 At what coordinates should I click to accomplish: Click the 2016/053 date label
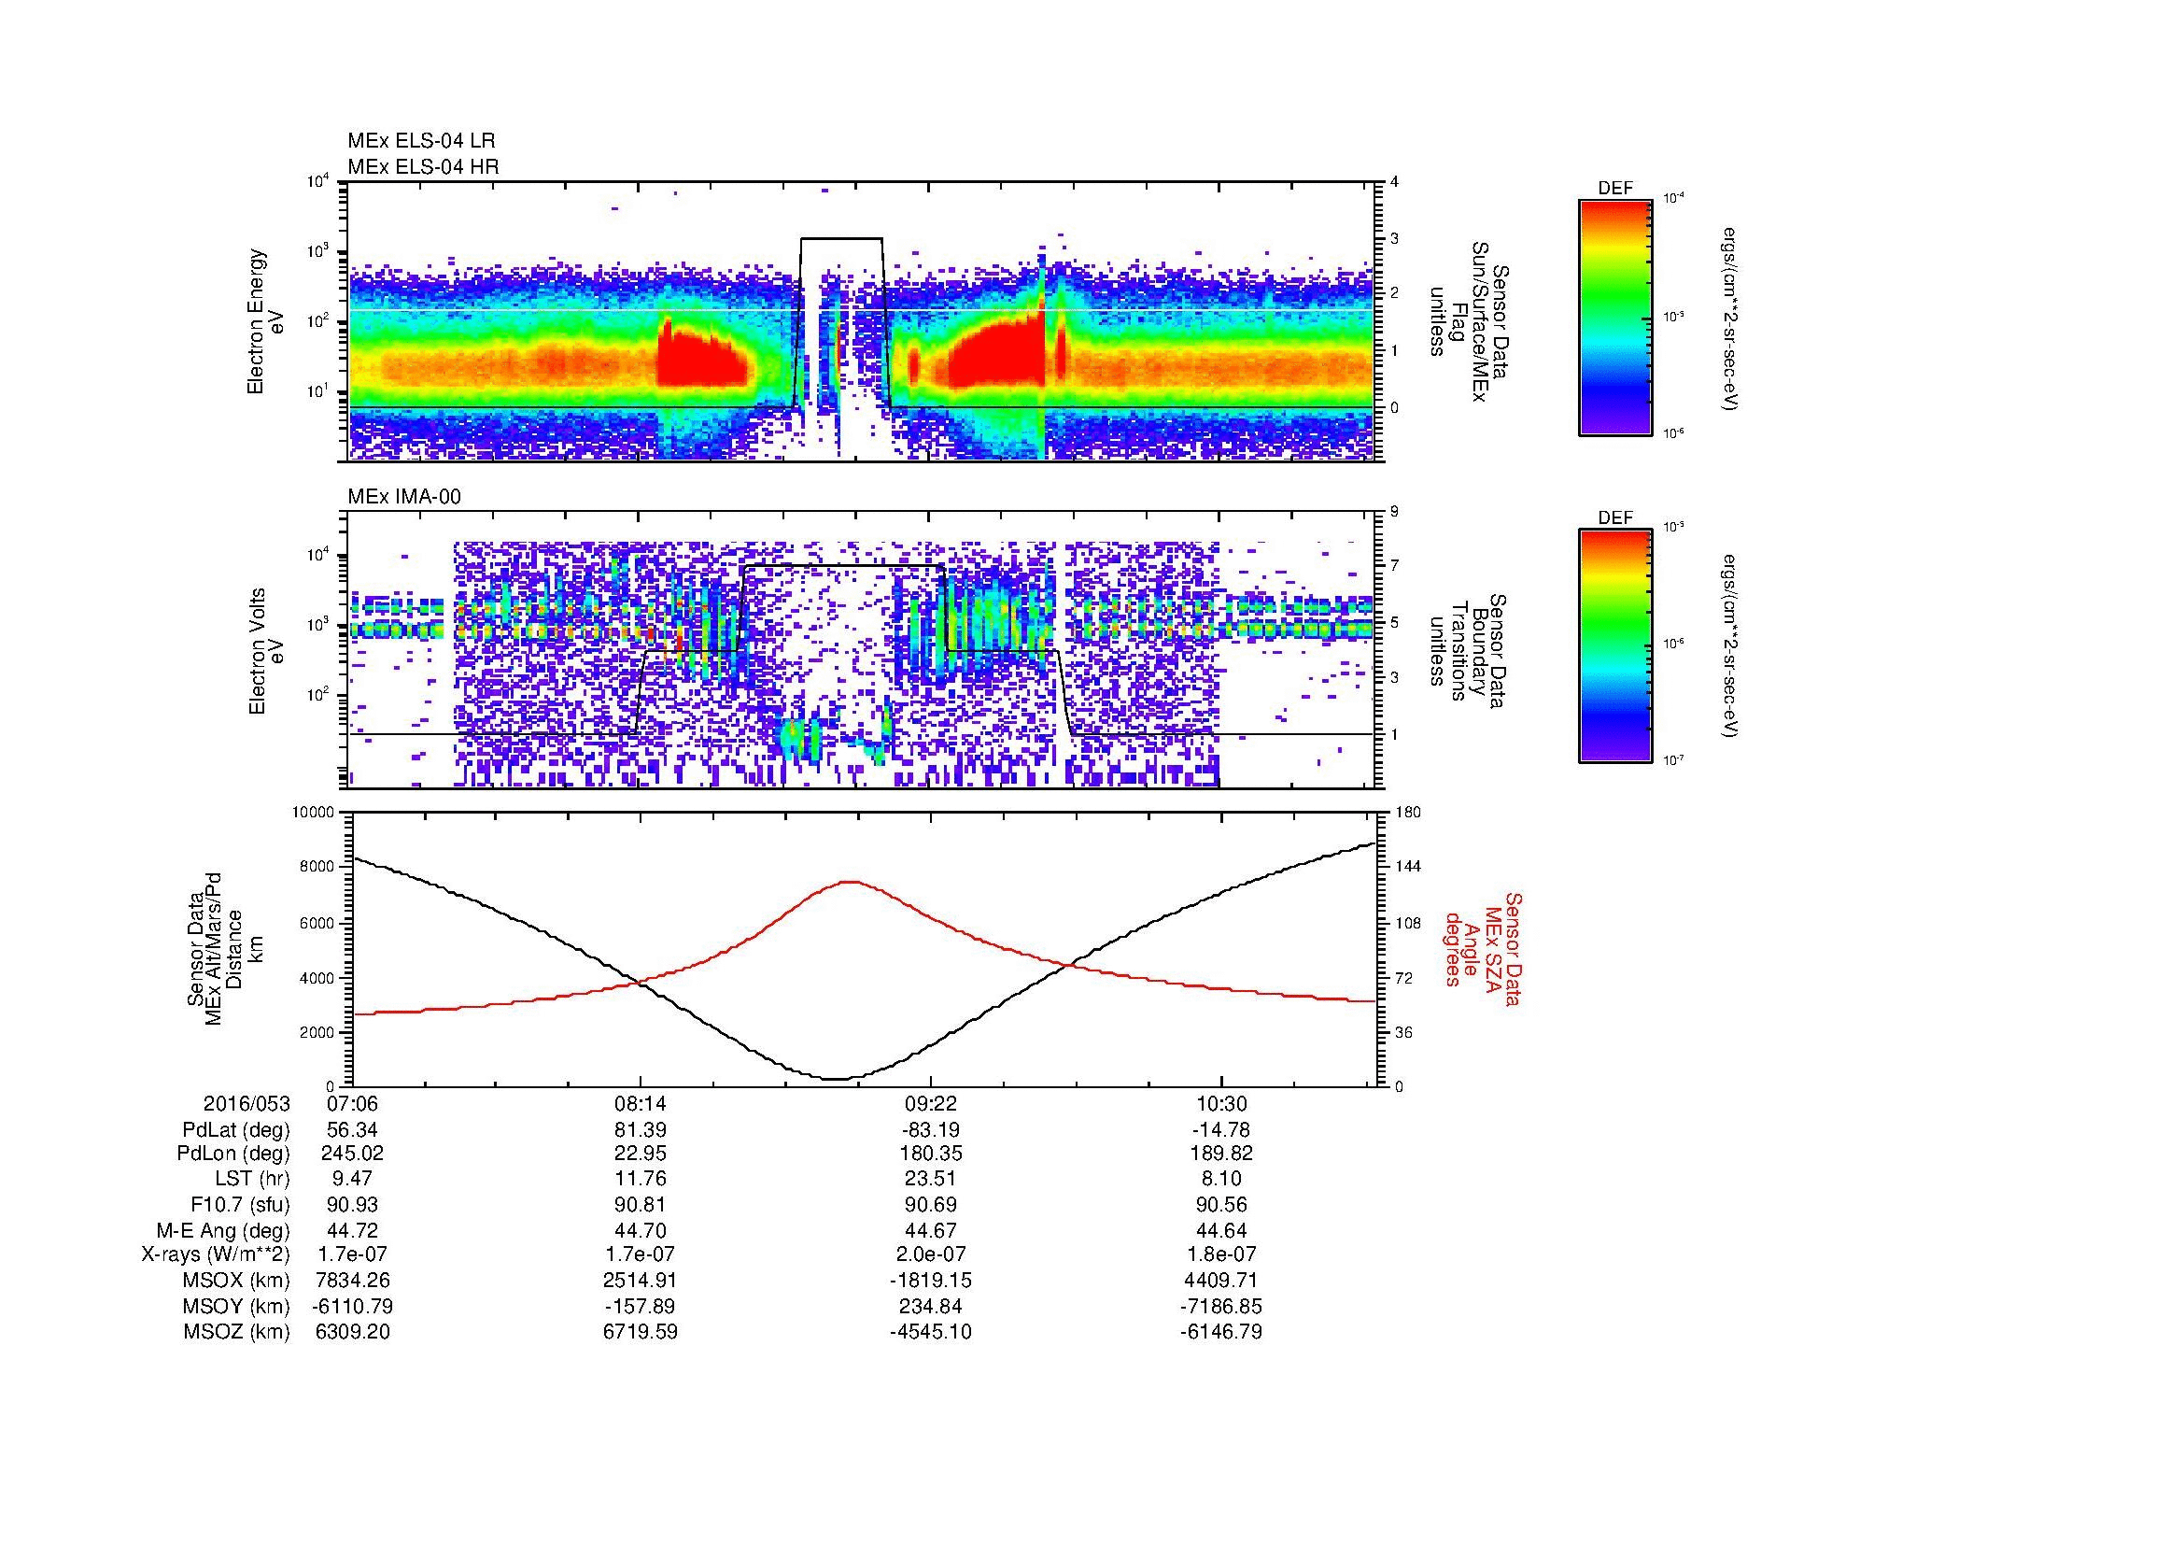pos(247,1104)
